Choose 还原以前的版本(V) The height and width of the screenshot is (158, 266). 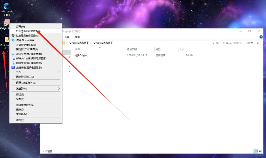click(x=36, y=83)
